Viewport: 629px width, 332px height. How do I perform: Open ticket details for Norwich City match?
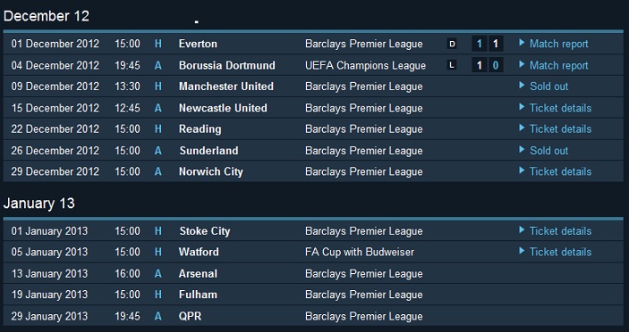tap(560, 171)
